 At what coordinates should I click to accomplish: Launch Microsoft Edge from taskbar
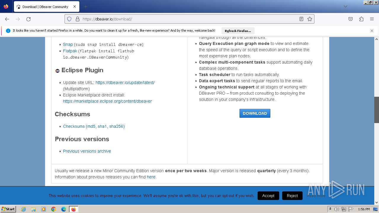point(64,209)
